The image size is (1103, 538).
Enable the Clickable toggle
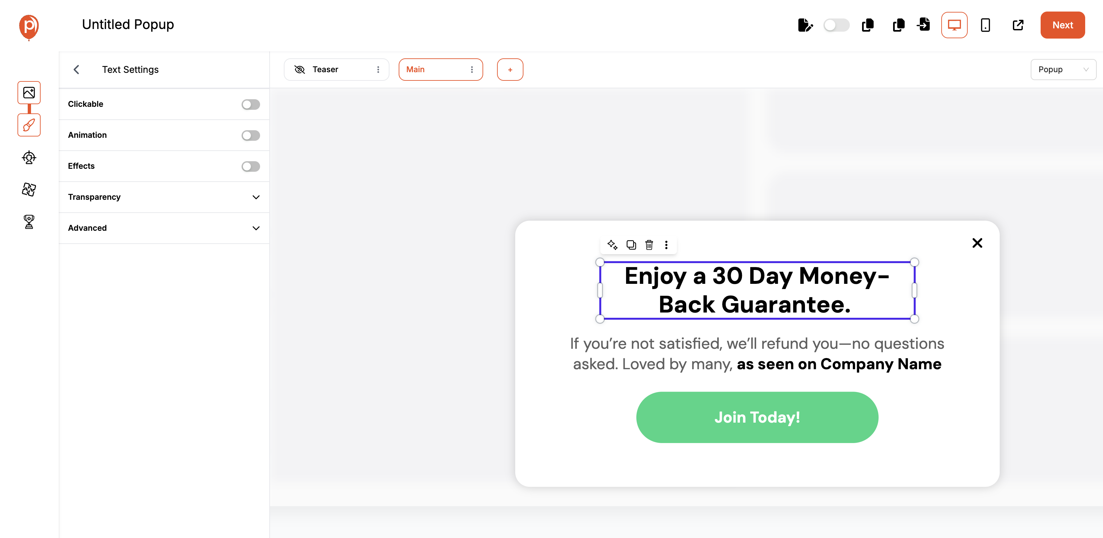251,104
